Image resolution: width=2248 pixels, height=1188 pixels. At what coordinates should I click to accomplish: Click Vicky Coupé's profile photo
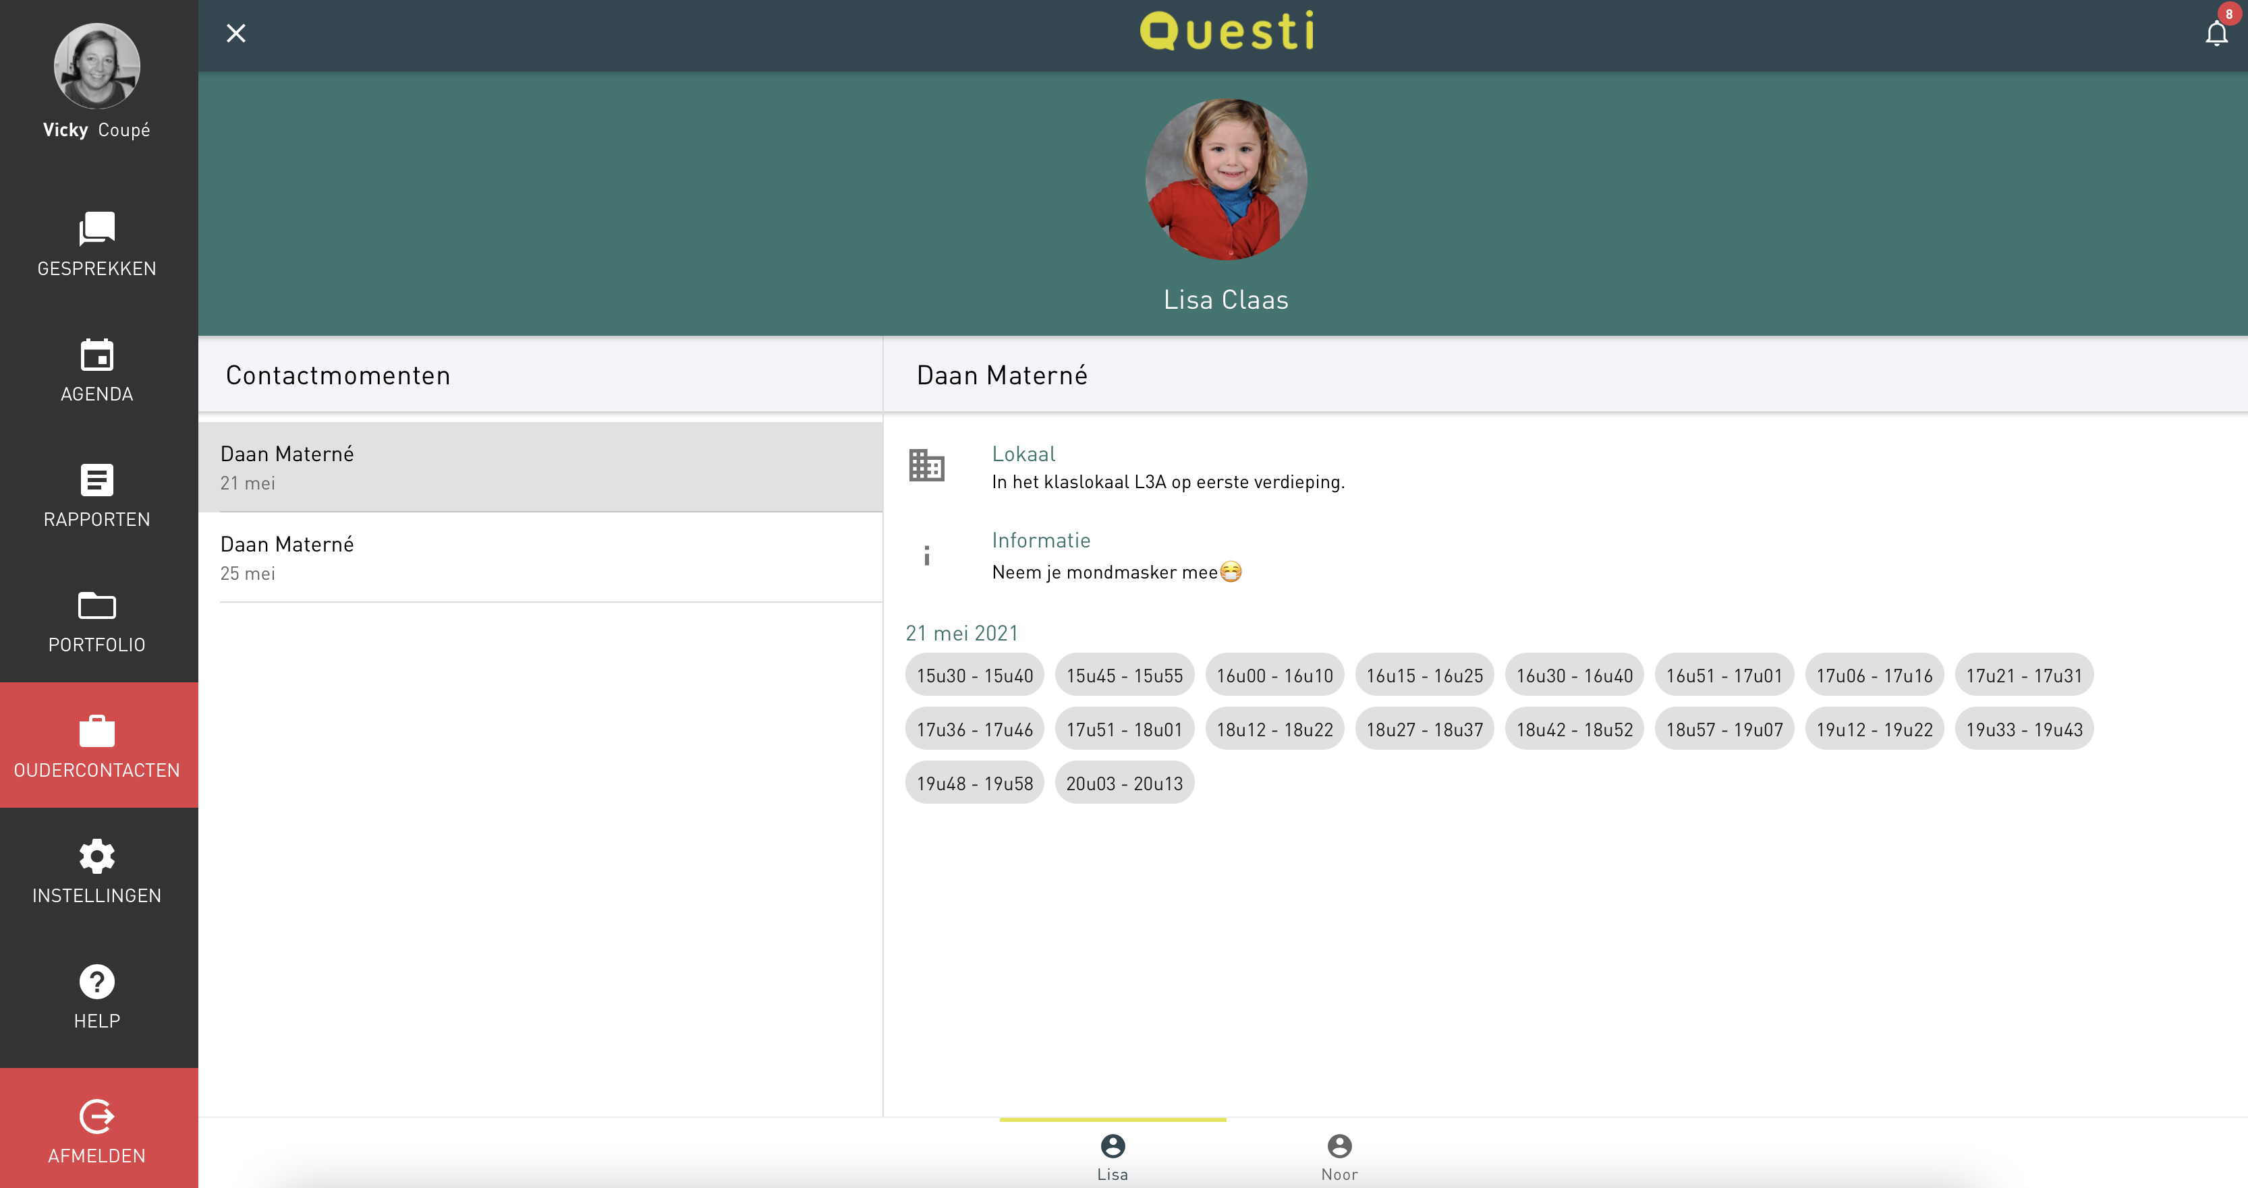click(97, 66)
